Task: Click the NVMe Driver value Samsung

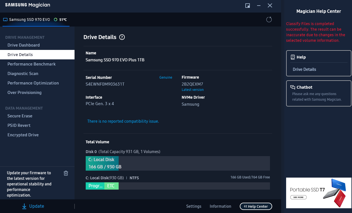Action: [x=190, y=104]
